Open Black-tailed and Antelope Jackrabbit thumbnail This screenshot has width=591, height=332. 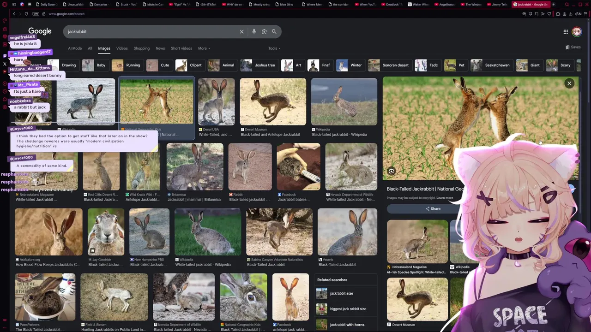pos(273,102)
